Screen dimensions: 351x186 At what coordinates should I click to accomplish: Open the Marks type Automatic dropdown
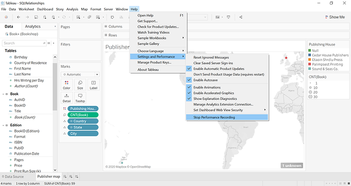coord(80,74)
